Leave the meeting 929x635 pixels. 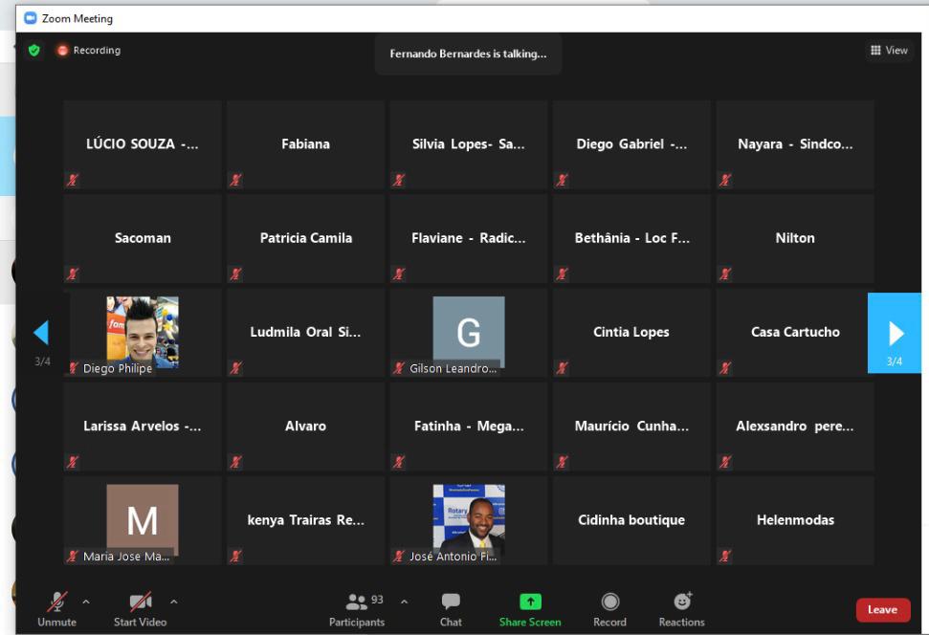click(x=882, y=609)
